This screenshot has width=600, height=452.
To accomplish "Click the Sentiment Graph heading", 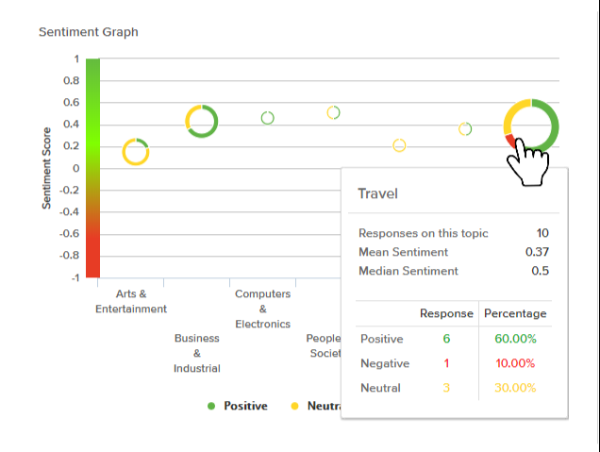I will [89, 32].
